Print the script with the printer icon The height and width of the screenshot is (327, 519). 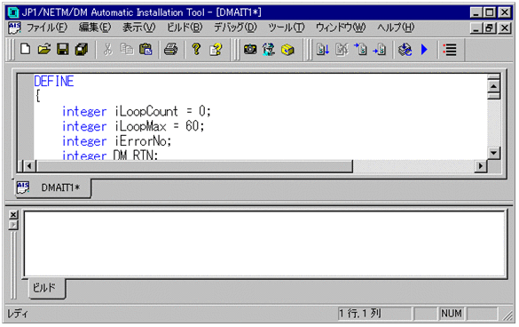(x=171, y=50)
